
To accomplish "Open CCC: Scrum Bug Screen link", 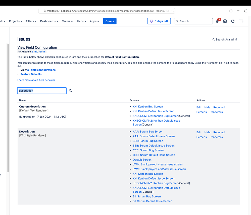I will (x=148, y=150).
